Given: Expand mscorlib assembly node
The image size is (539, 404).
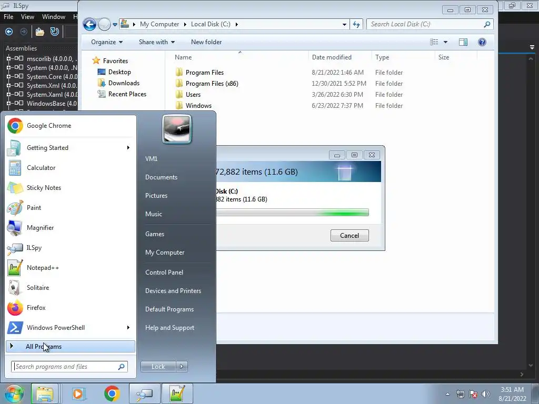Looking at the screenshot, I should coord(8,59).
